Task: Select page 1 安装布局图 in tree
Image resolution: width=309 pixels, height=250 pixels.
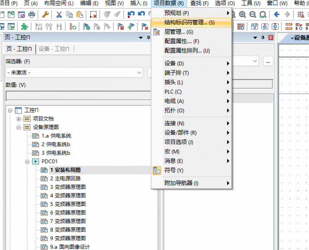Action: 65,170
